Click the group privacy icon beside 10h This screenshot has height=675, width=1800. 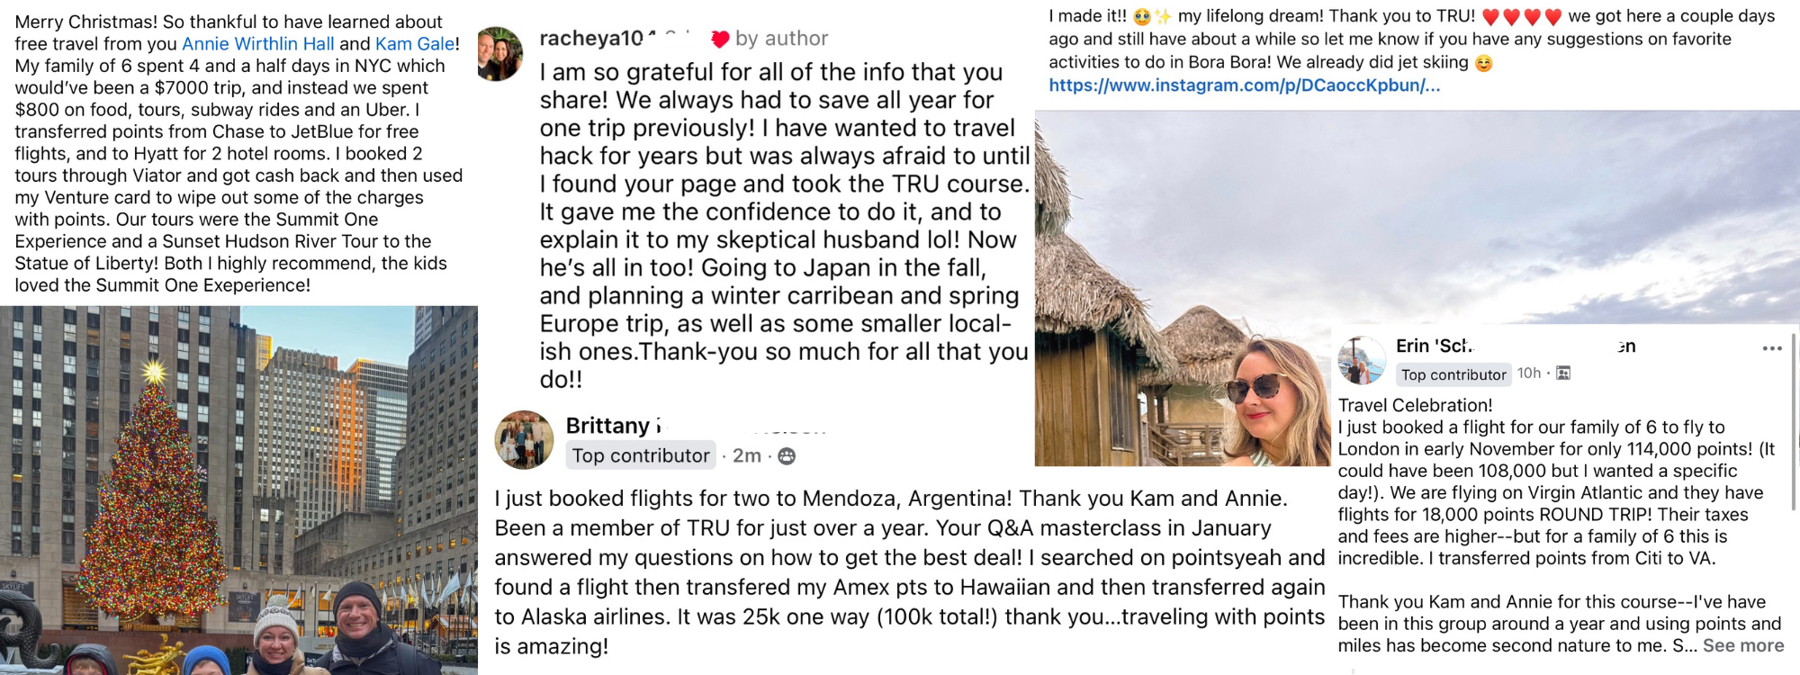(1563, 373)
